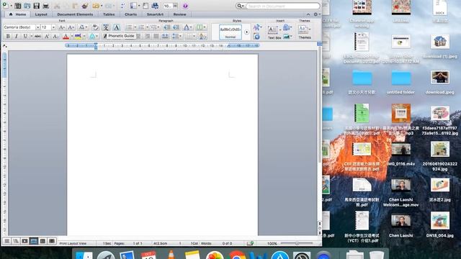
Task: Open the zoom percentage dropdown in toolbar
Action: point(175,6)
